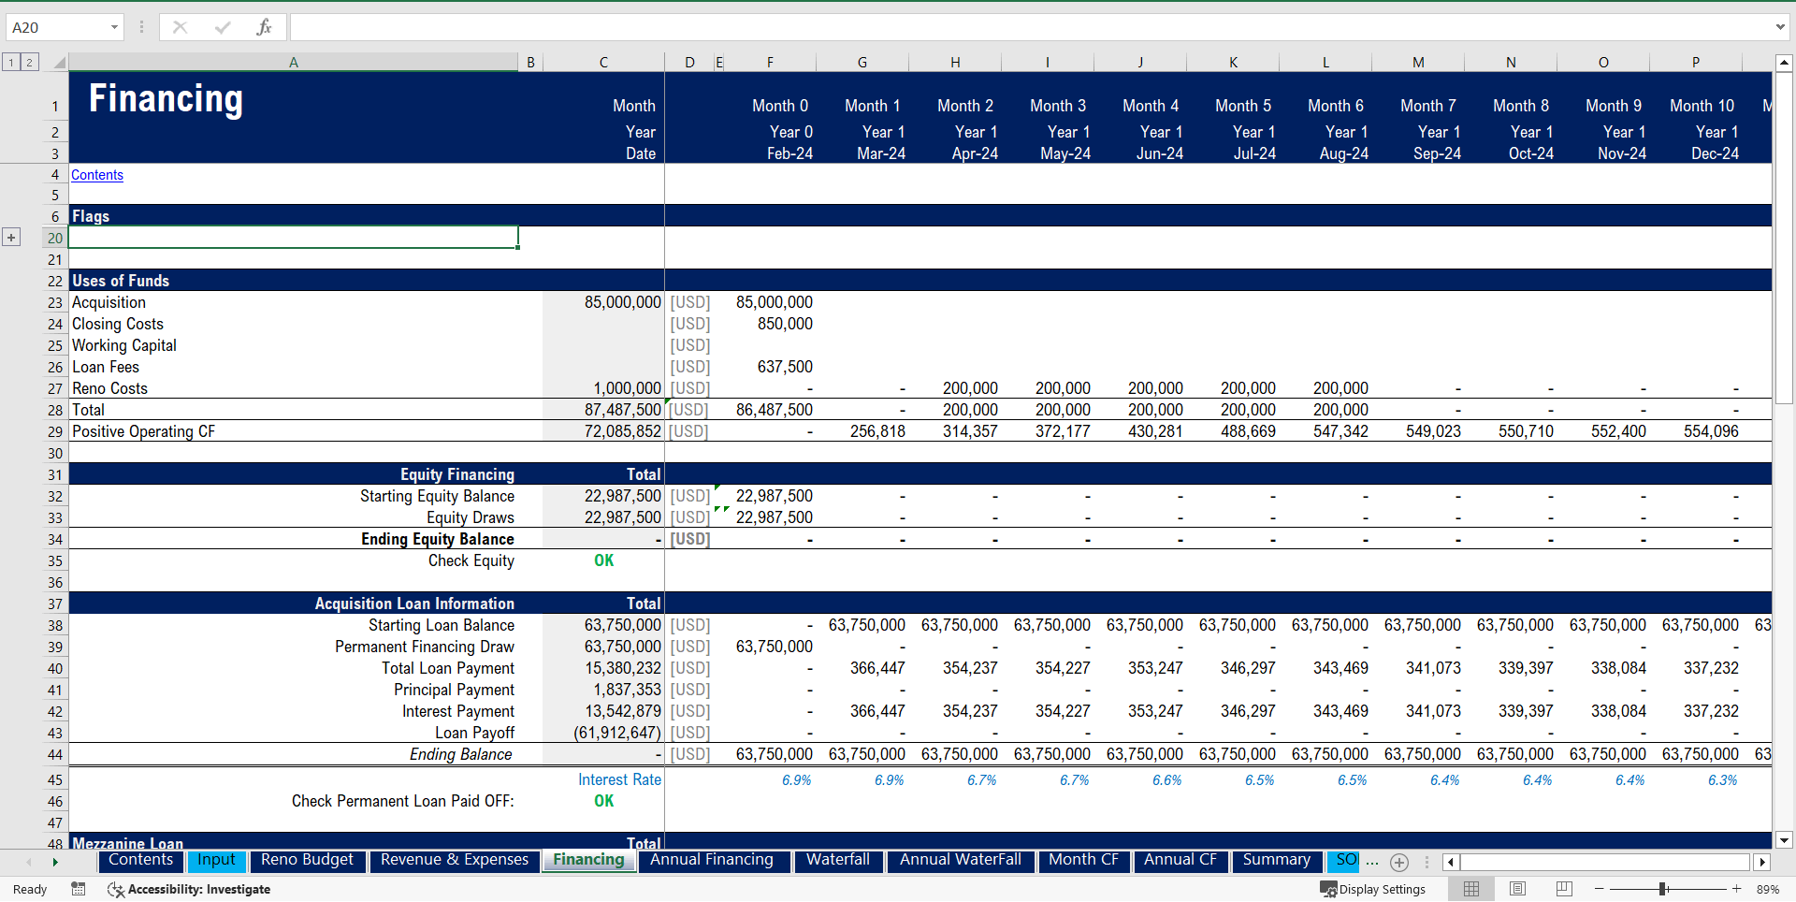The height and width of the screenshot is (902, 1796).
Task: Click horizontal scrollbar right arrow
Action: [x=1762, y=862]
